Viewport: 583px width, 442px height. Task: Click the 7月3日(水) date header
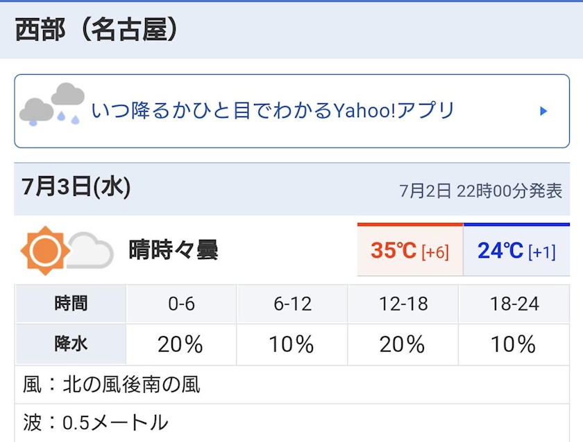[76, 187]
